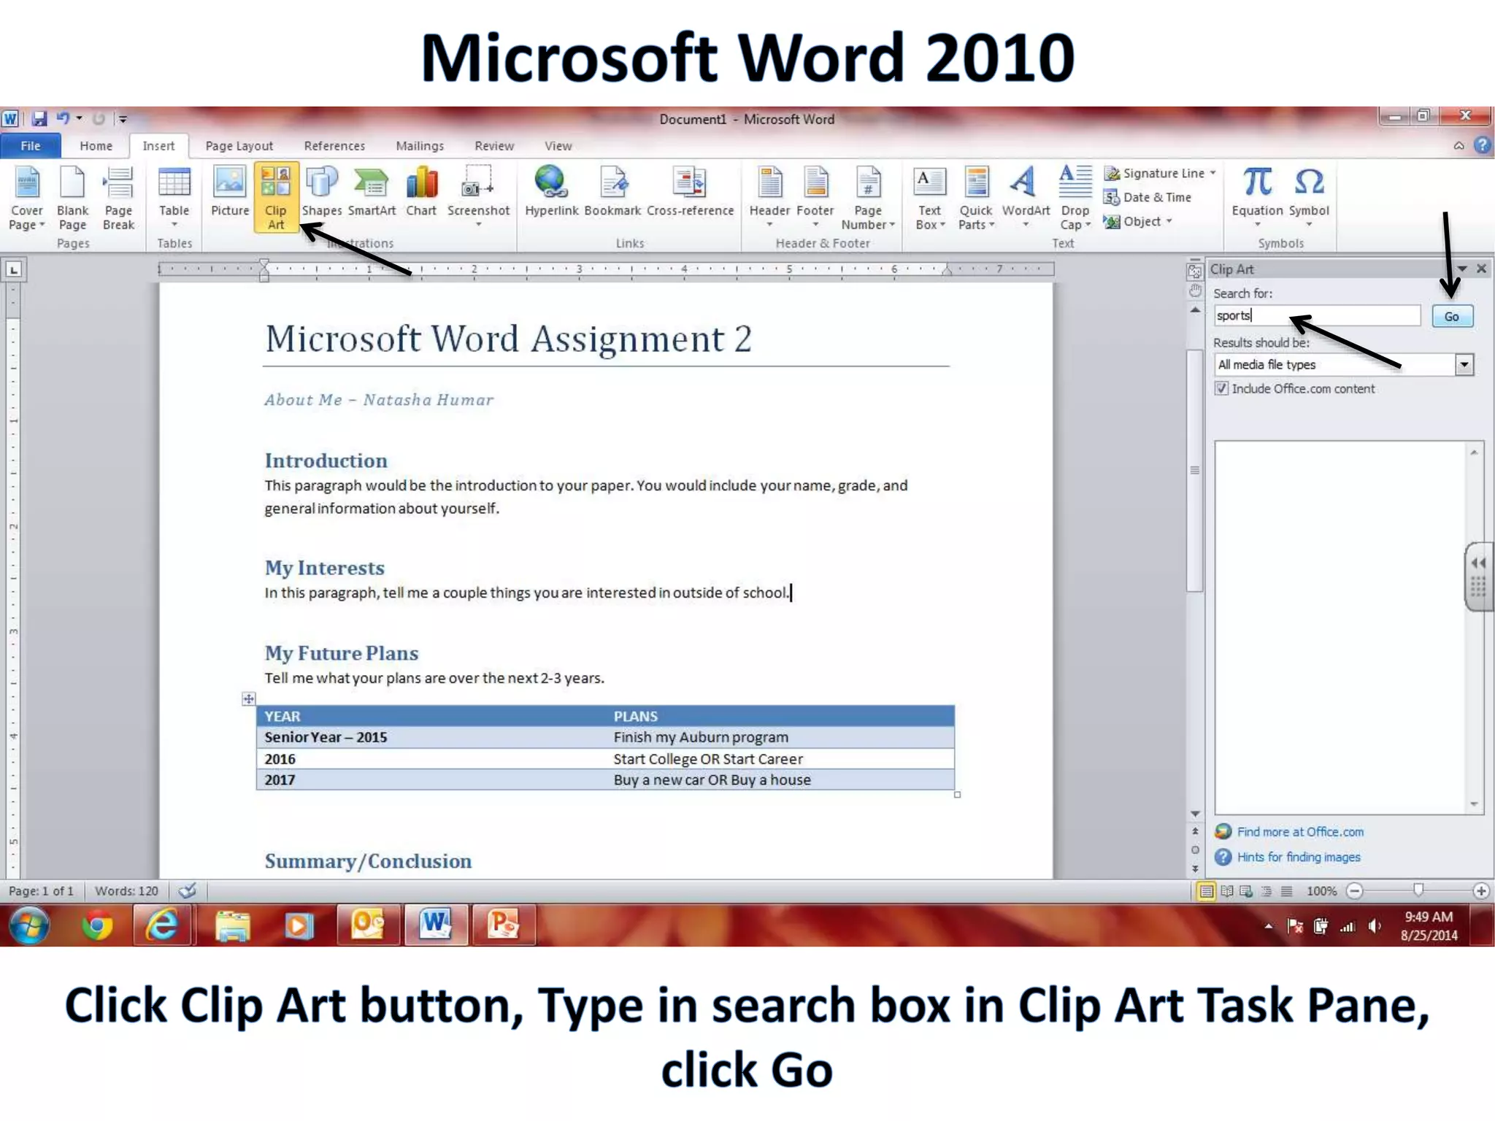This screenshot has height=1121, width=1495.
Task: Insert a Page Break
Action: [x=118, y=198]
